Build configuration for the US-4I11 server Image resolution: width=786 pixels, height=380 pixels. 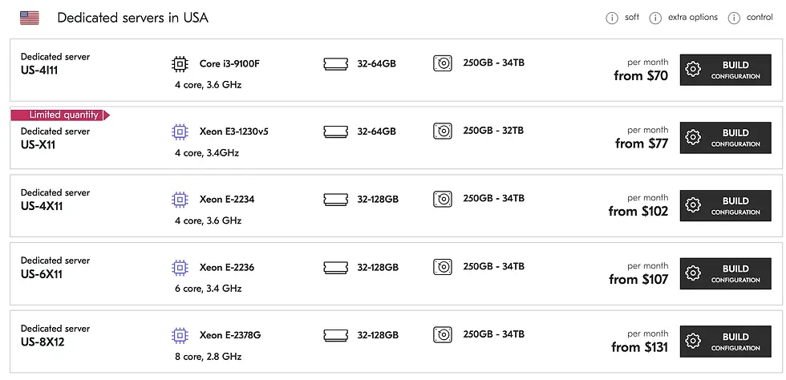coord(725,70)
